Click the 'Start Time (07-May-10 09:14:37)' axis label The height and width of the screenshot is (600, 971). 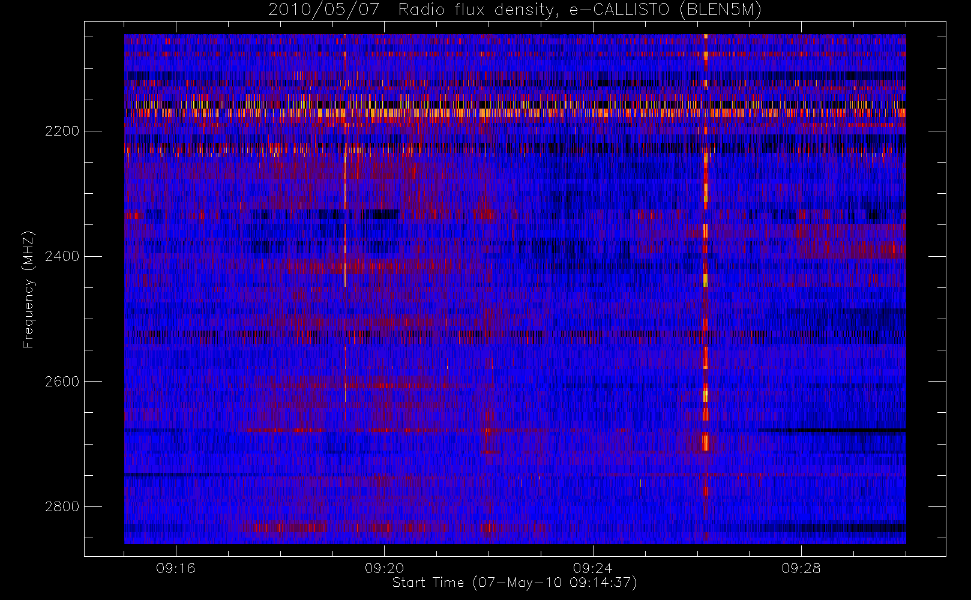point(514,583)
